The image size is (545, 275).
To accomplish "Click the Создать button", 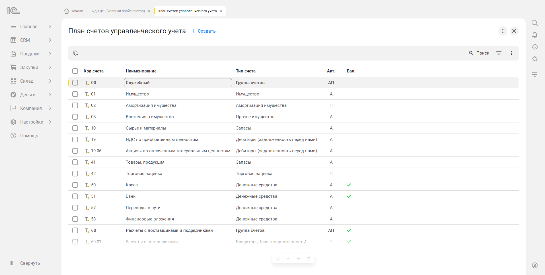I will tap(203, 31).
